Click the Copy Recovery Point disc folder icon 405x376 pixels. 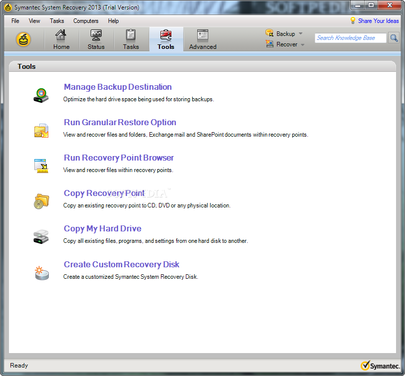[41, 201]
